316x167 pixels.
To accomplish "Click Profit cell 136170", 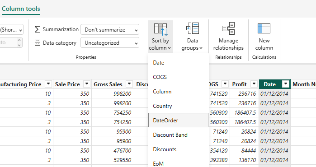I will click(x=244, y=160).
